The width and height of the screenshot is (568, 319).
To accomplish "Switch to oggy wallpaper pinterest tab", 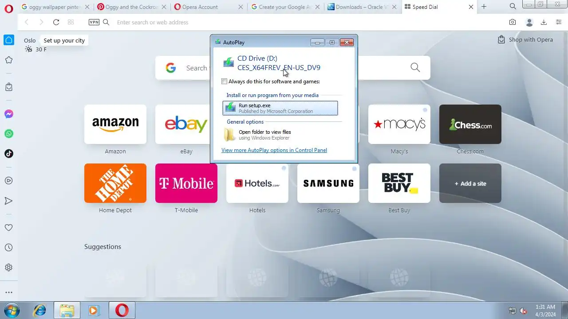I will 55,7.
